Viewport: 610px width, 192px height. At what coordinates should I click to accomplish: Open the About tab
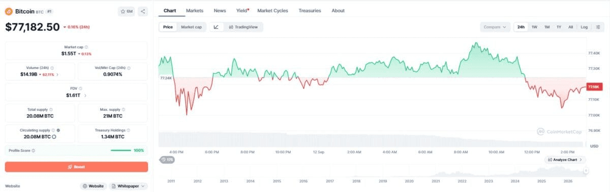338,11
